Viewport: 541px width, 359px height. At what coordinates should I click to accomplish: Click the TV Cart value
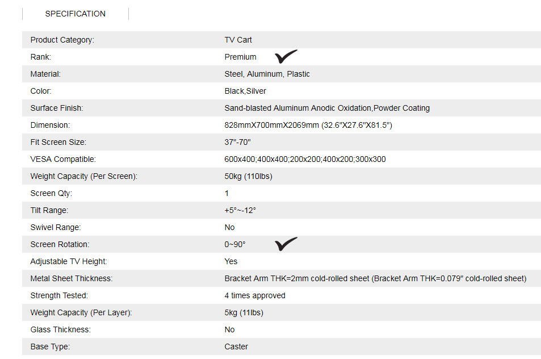(238, 40)
